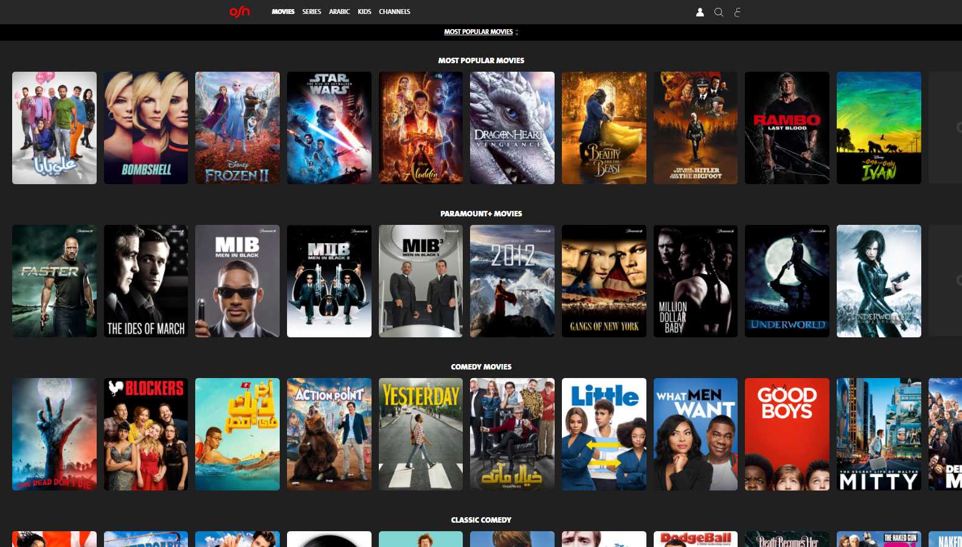
Task: Open the user account profile icon
Action: pos(700,12)
